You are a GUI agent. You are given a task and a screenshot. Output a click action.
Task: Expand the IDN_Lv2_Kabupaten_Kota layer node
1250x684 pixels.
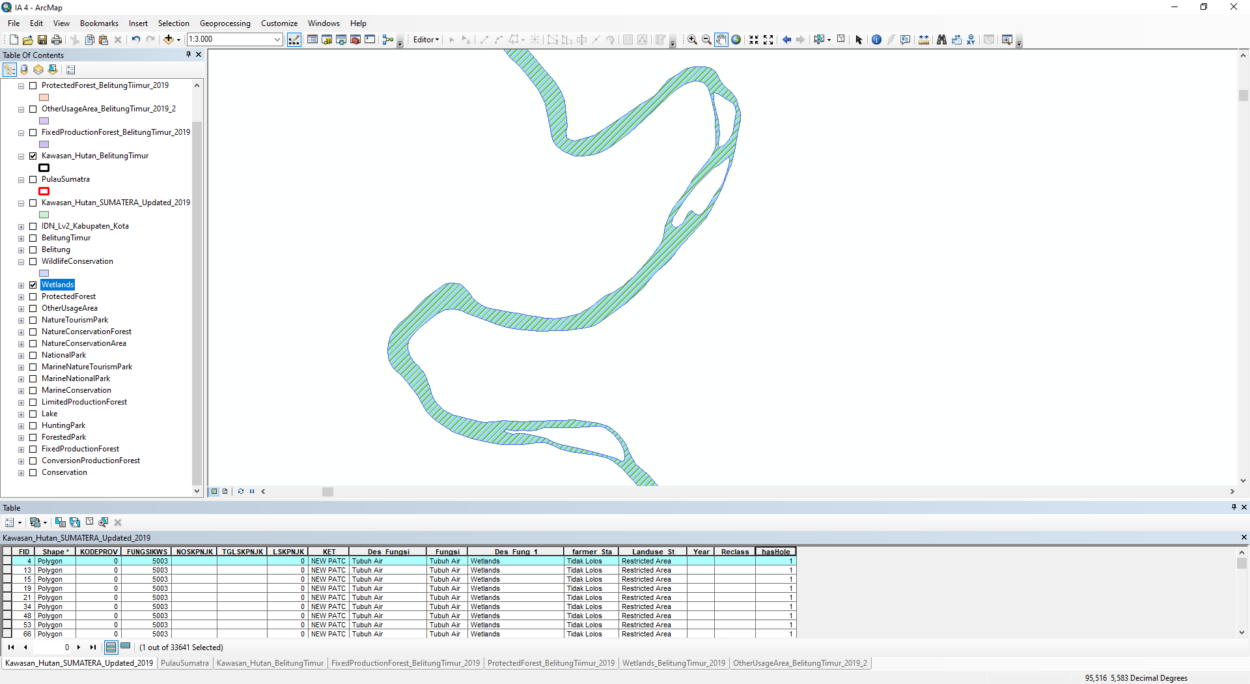[x=21, y=227]
